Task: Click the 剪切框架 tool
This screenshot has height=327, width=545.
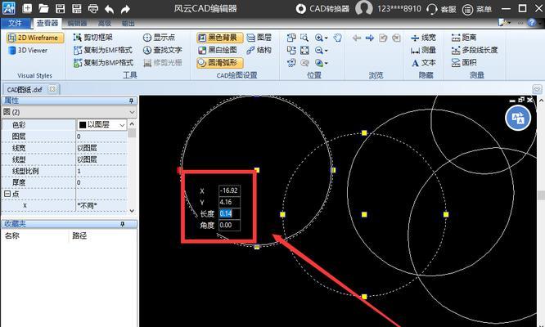Action: [93, 37]
